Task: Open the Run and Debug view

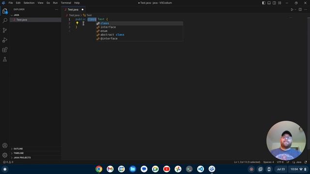Action: [x=5, y=40]
